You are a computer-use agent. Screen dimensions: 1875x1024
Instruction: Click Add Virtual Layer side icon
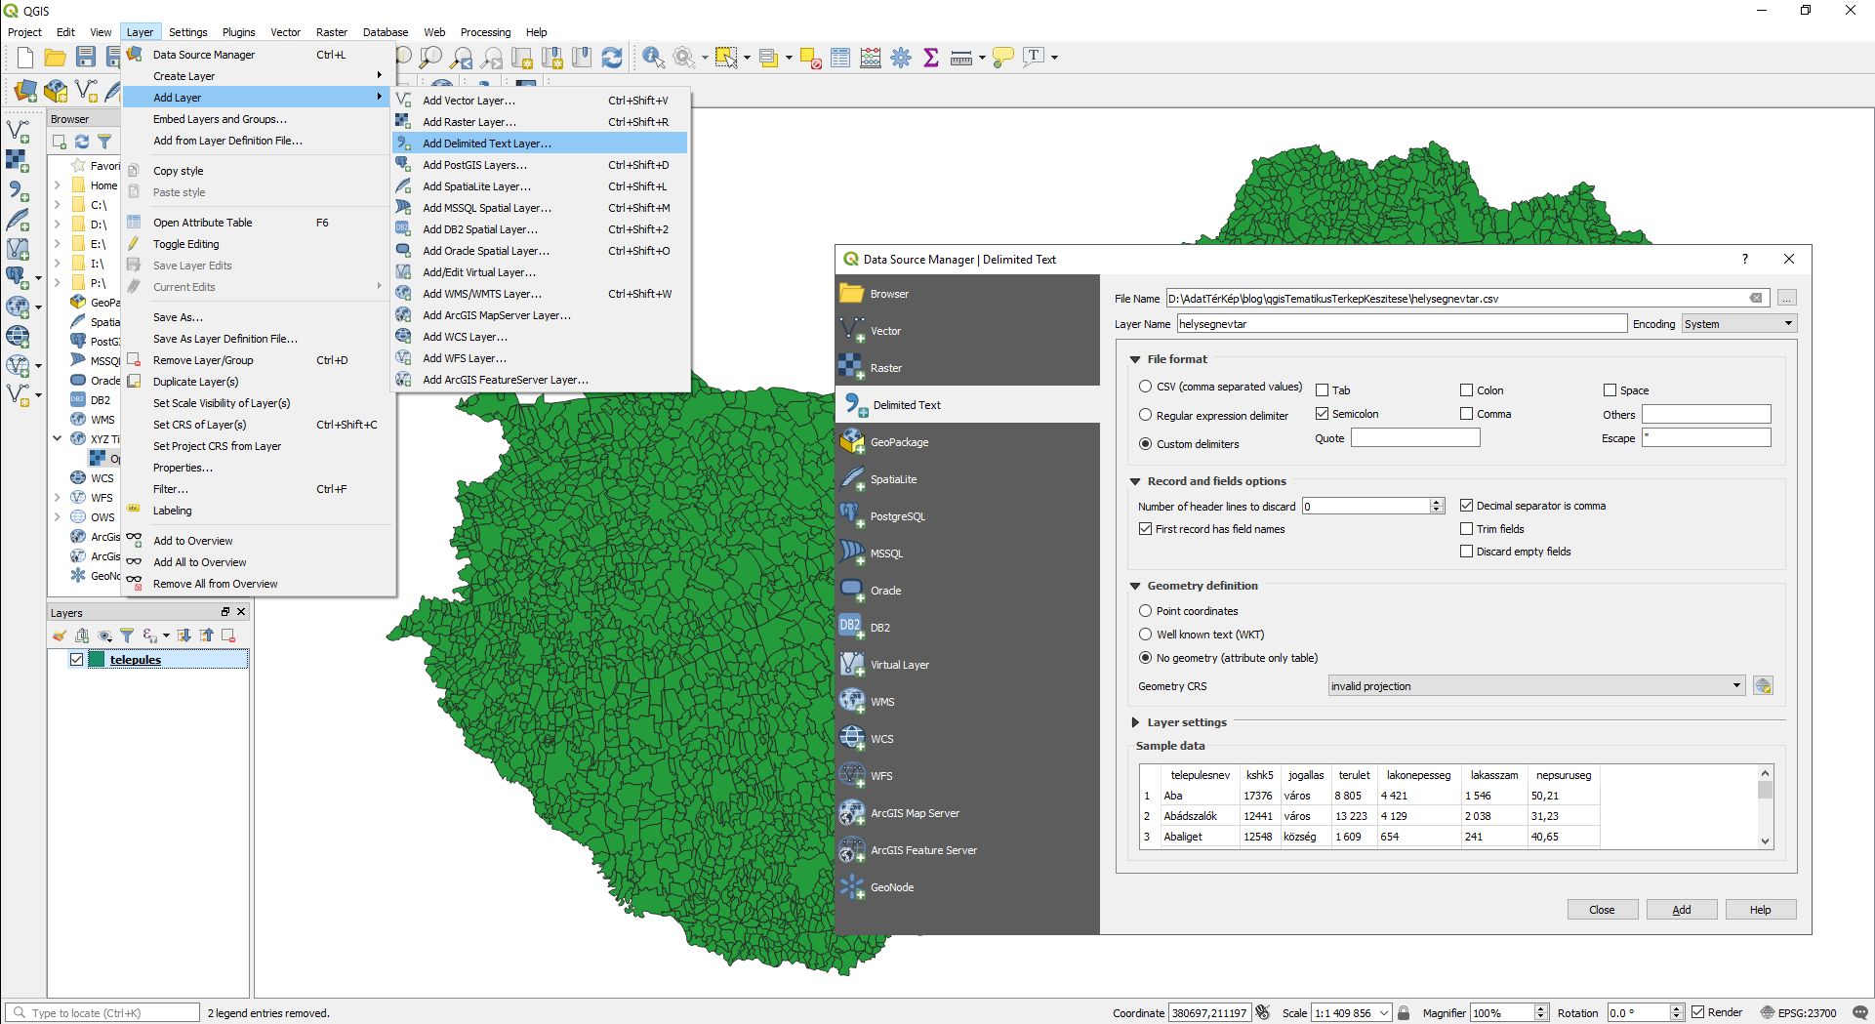point(18,249)
